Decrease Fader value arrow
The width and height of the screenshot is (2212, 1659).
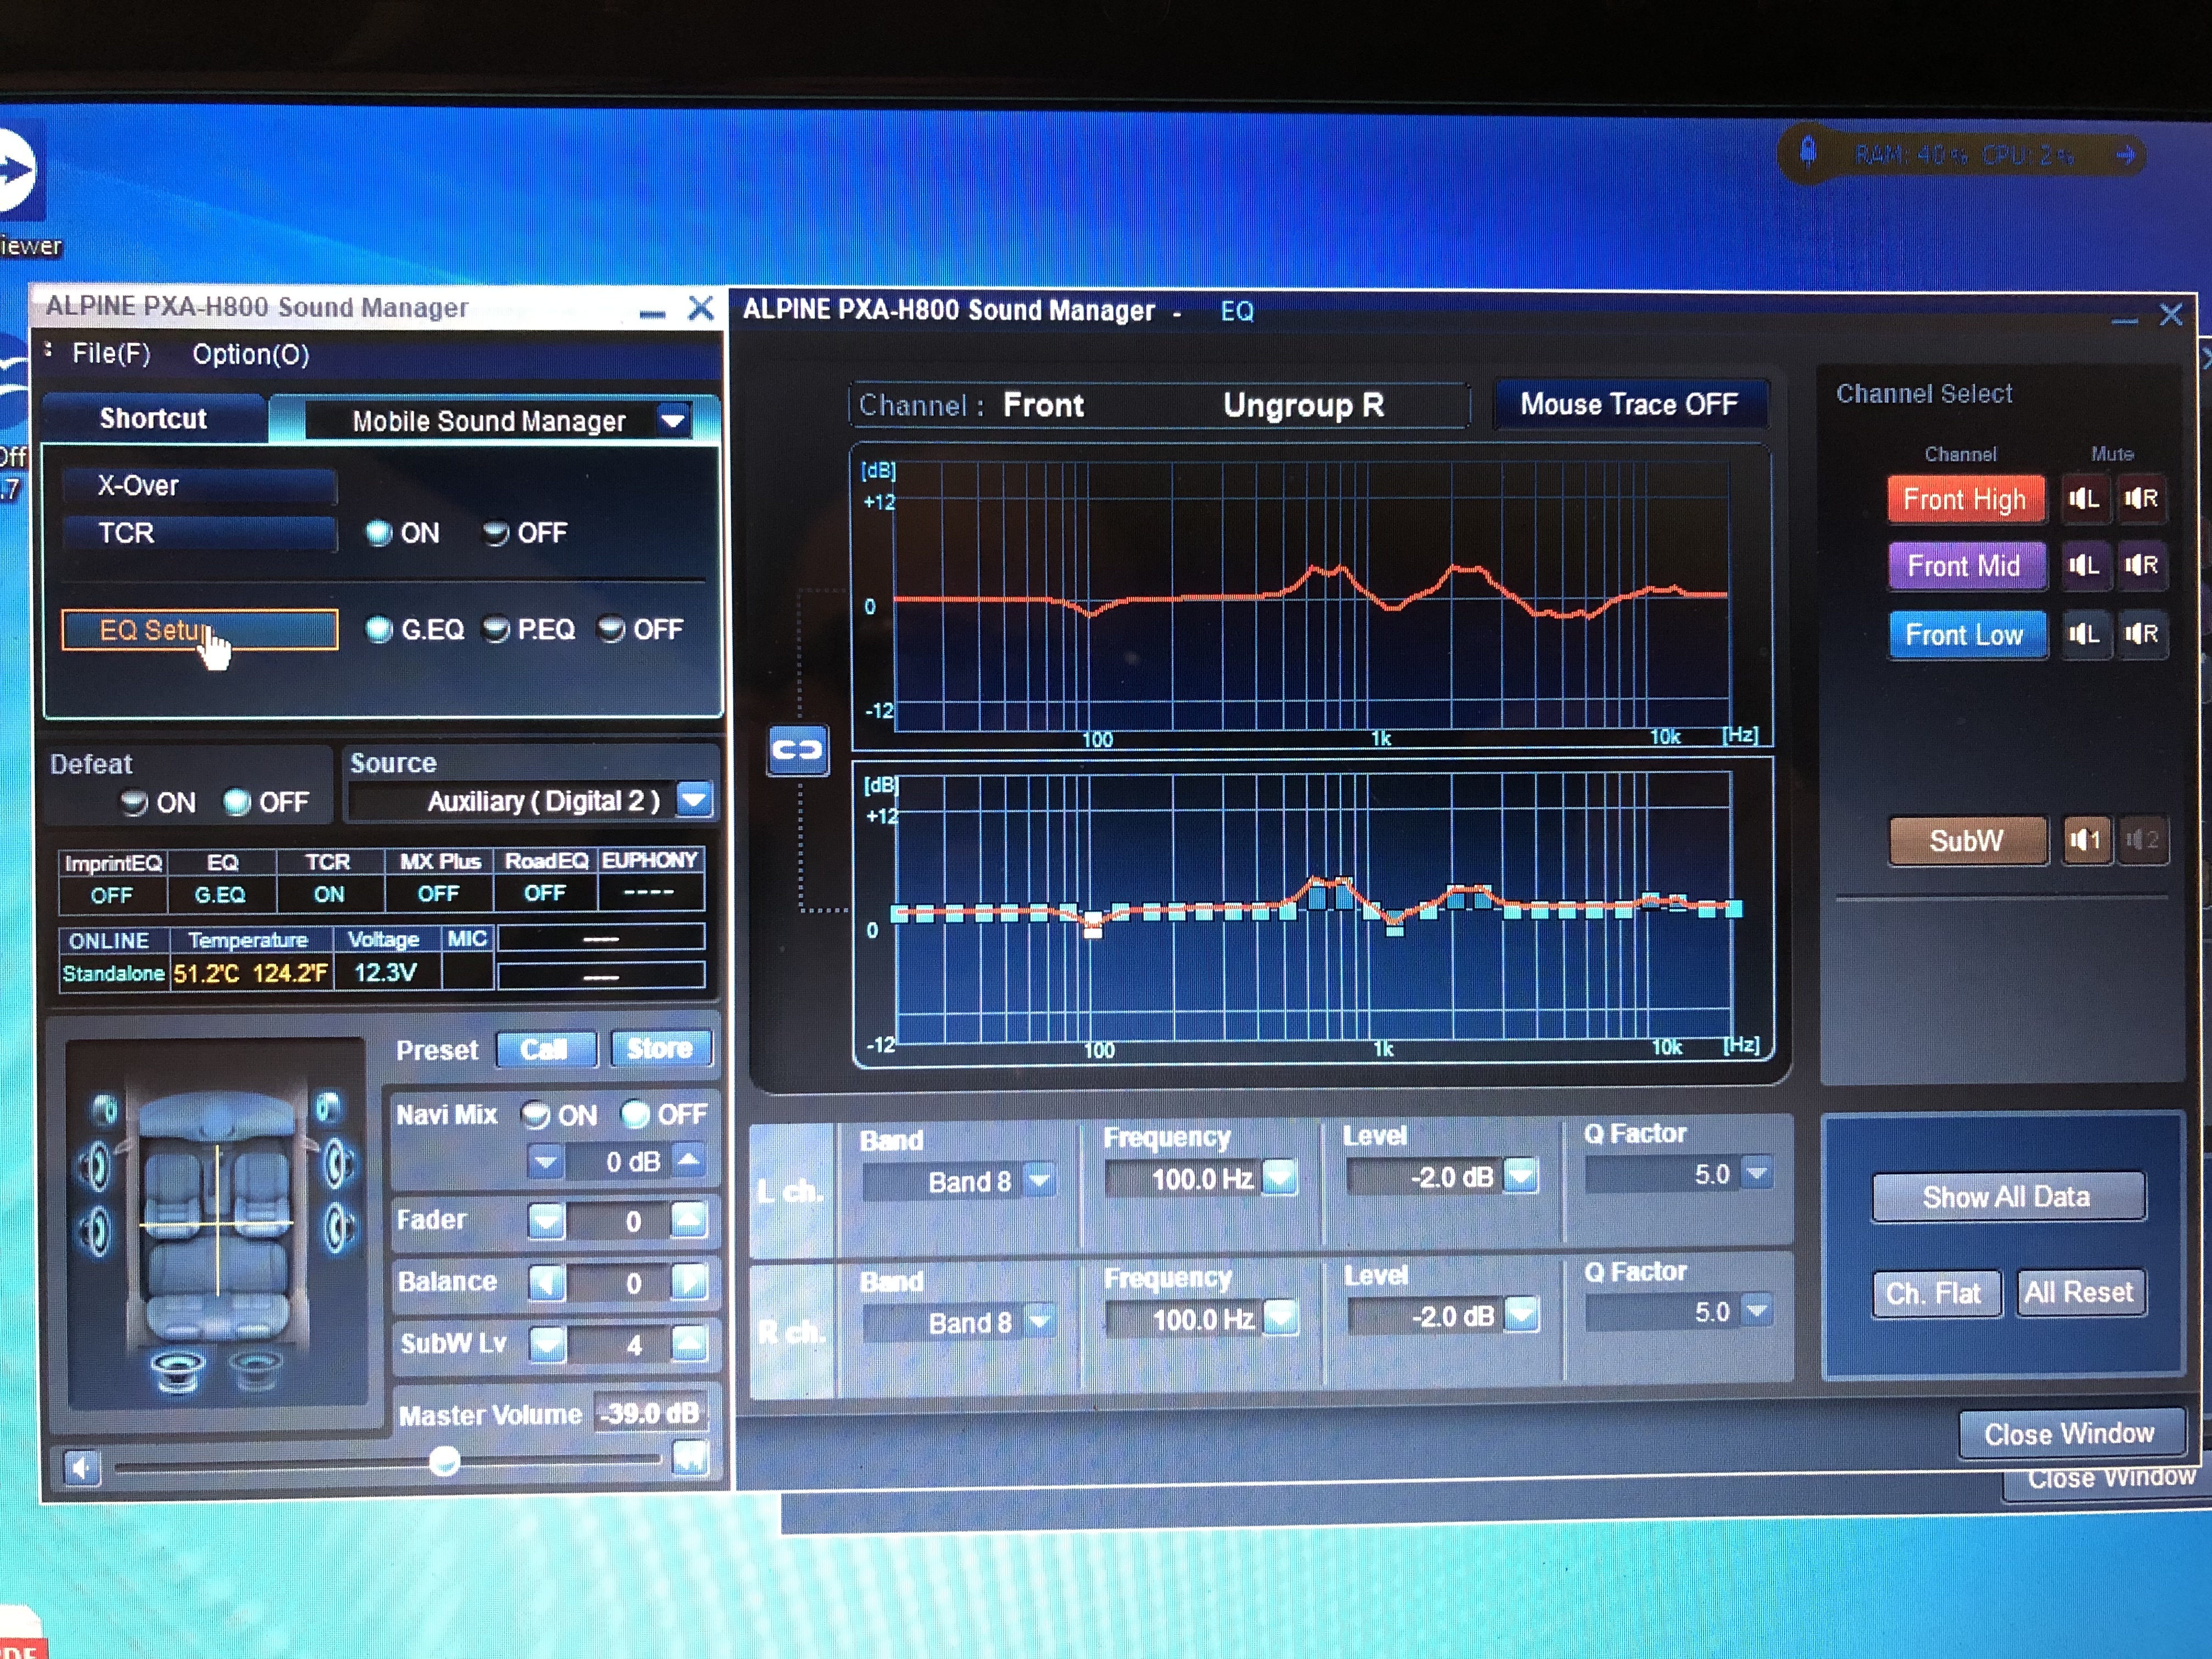tap(546, 1221)
